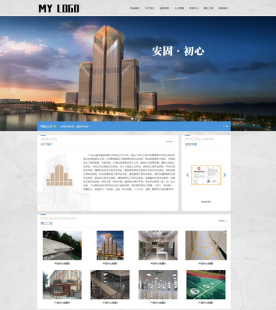Image resolution: width=276 pixels, height=310 pixels.
Task: Click caption 产品中心标题2 under hall photo
Action: point(158,302)
